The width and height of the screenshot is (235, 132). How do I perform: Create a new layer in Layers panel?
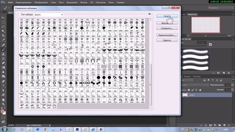(224, 125)
